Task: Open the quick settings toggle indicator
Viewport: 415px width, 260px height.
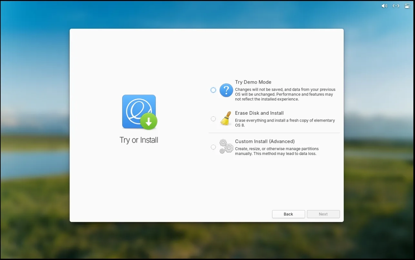Action: click(408, 6)
